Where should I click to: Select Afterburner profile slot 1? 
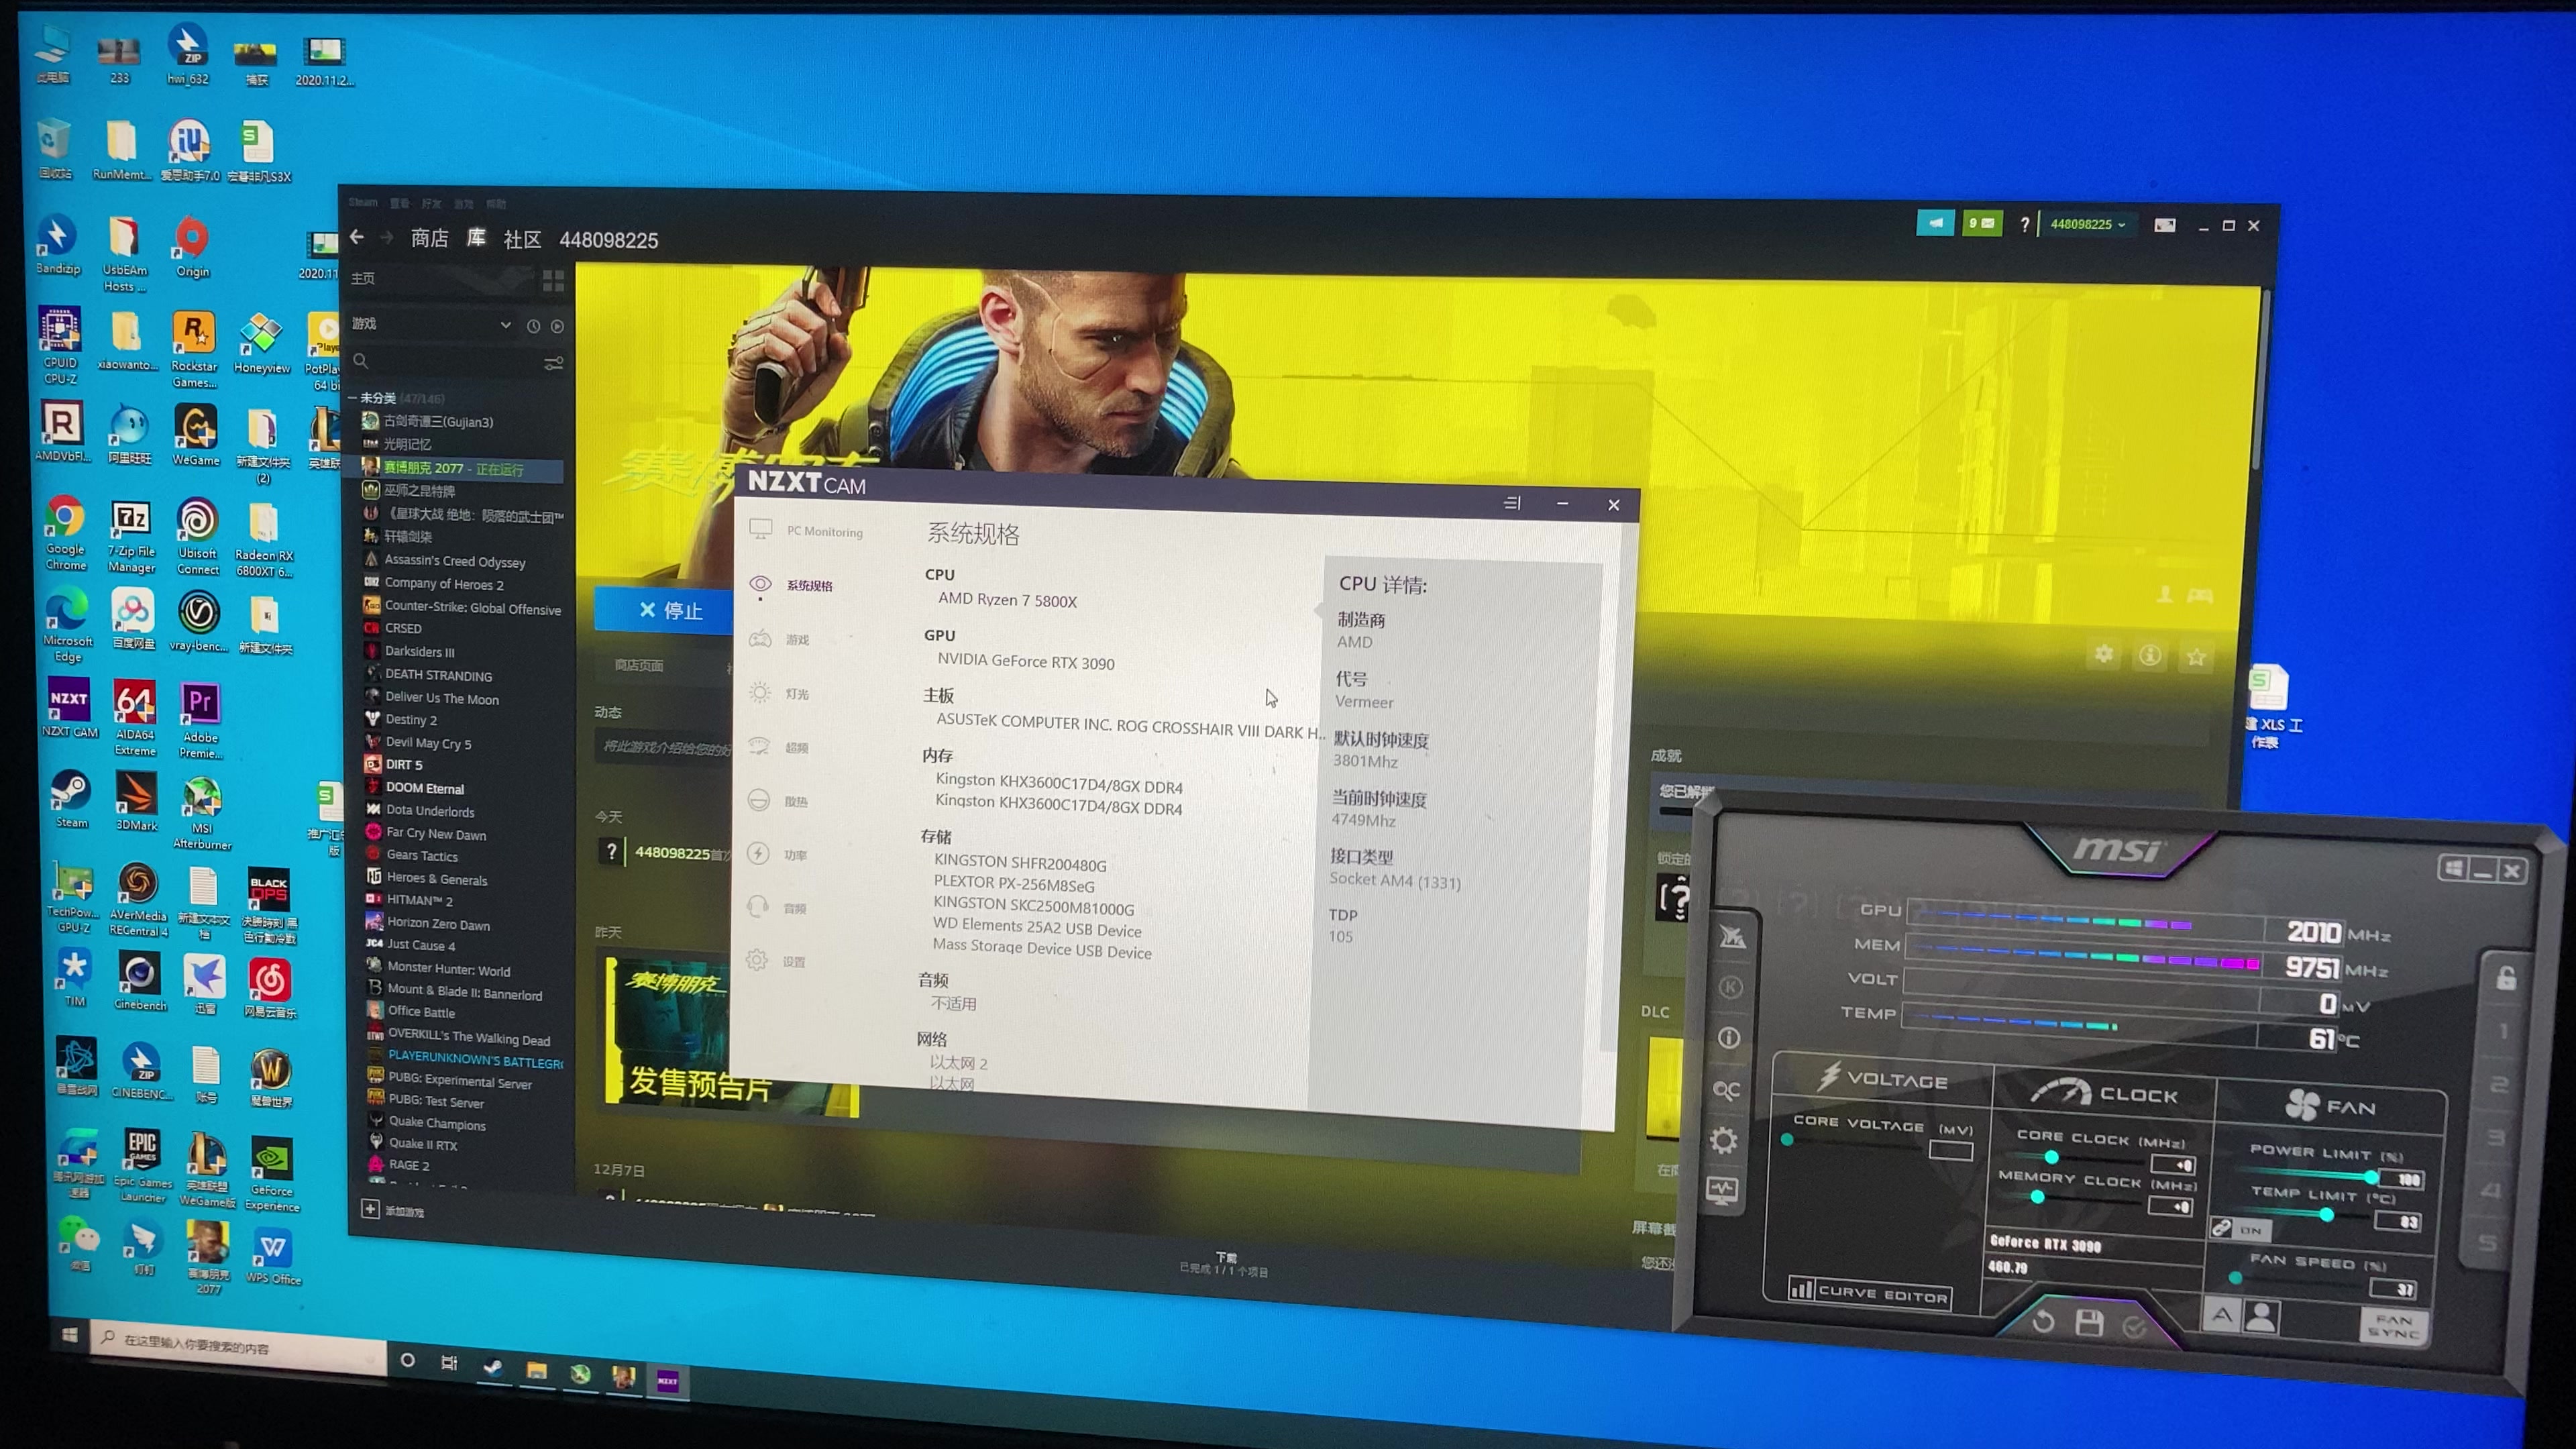pyautogui.click(x=2503, y=1031)
